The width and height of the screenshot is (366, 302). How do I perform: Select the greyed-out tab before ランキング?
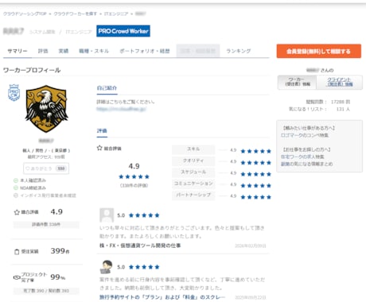pos(198,51)
